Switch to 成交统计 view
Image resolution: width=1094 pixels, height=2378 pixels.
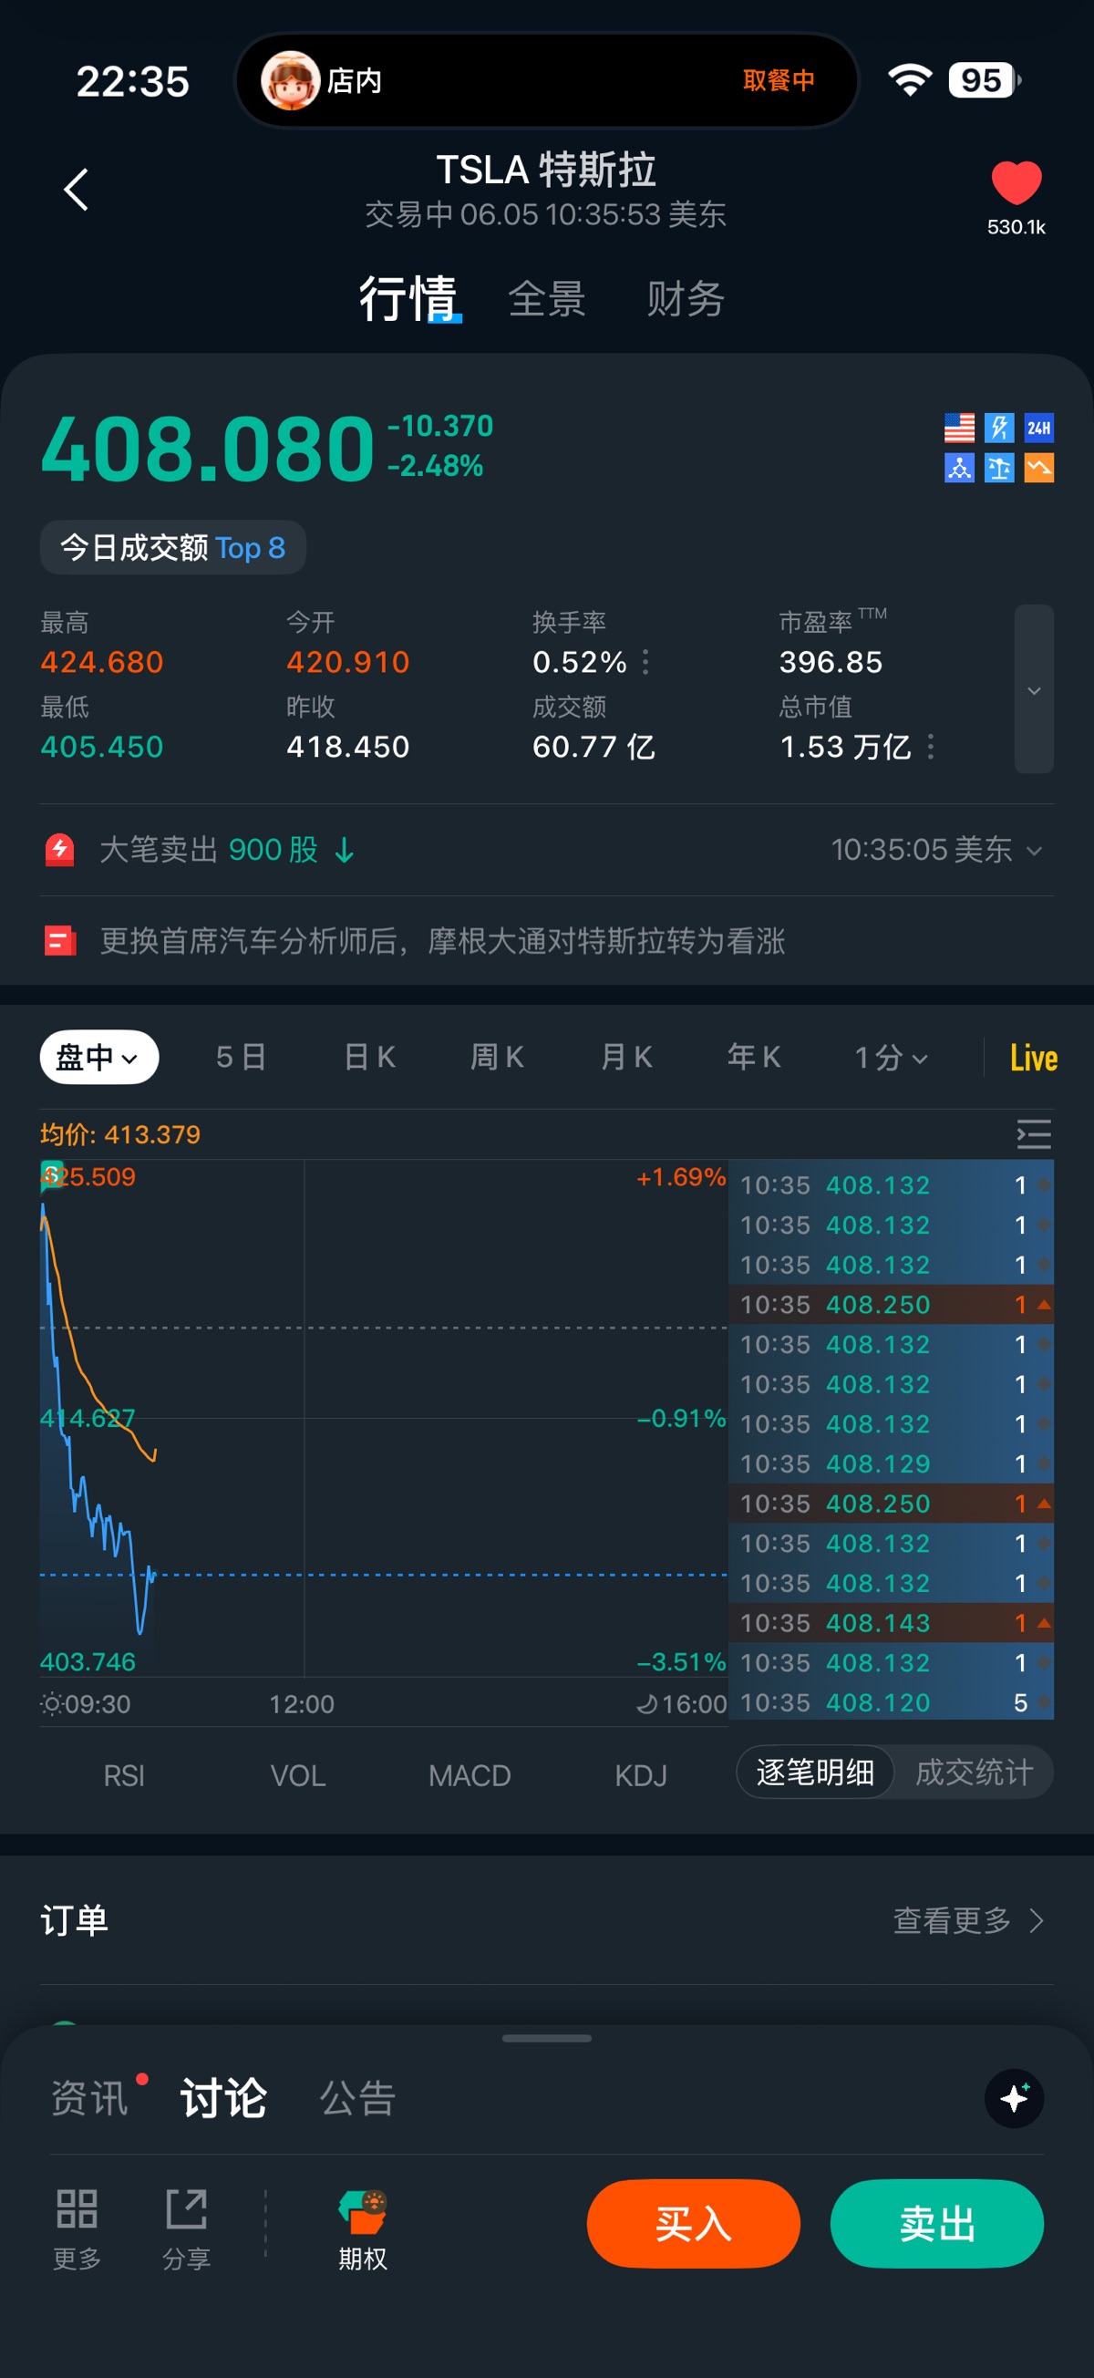tap(974, 1773)
